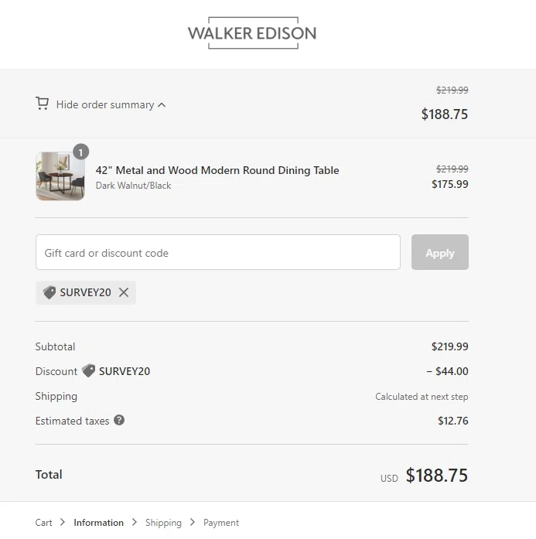The width and height of the screenshot is (536, 539).
Task: Click the Walker Edison logo
Action: (252, 33)
